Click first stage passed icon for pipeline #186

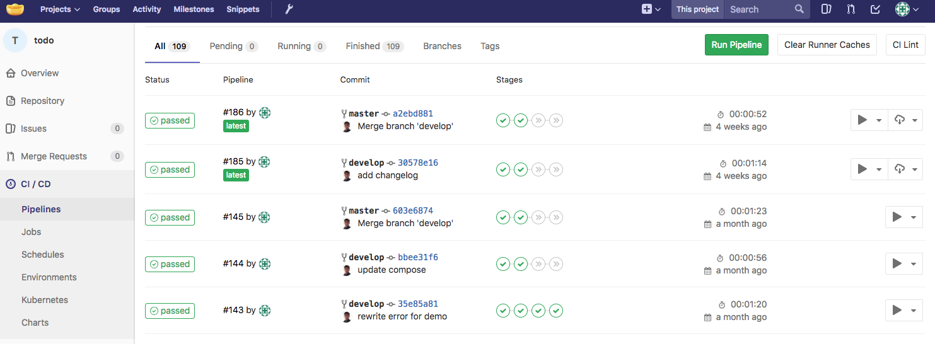click(502, 120)
